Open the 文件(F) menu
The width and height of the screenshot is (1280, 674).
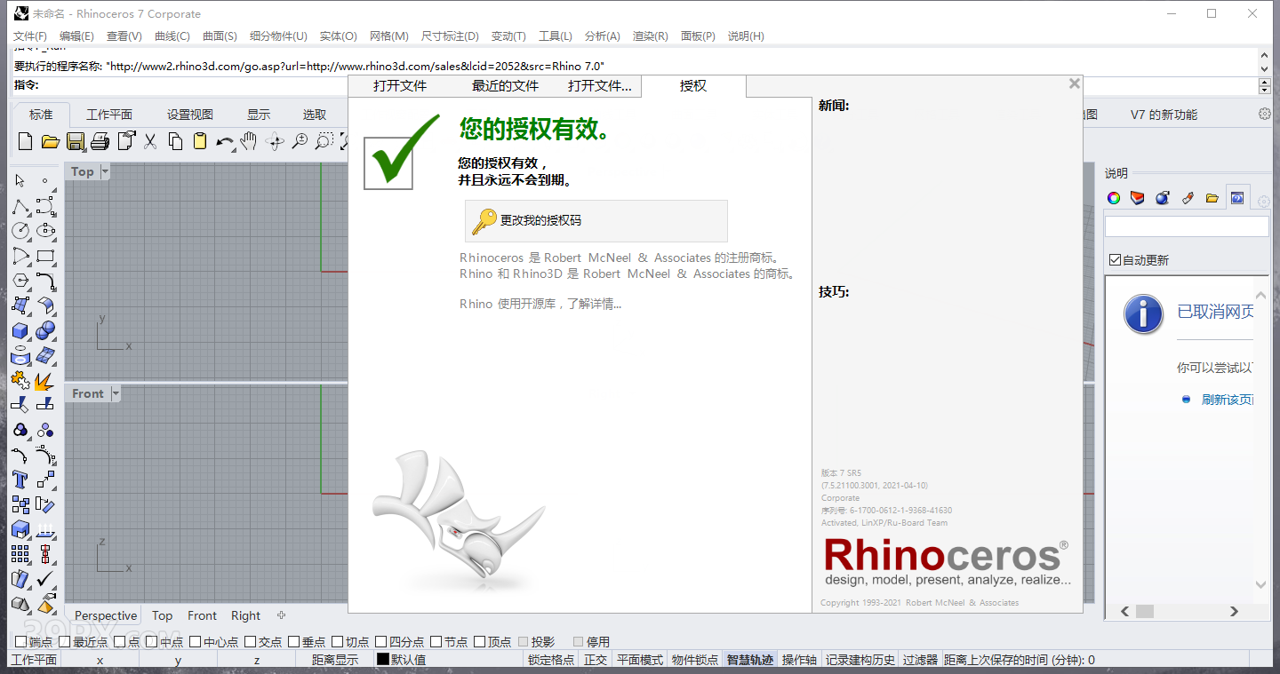tap(30, 36)
